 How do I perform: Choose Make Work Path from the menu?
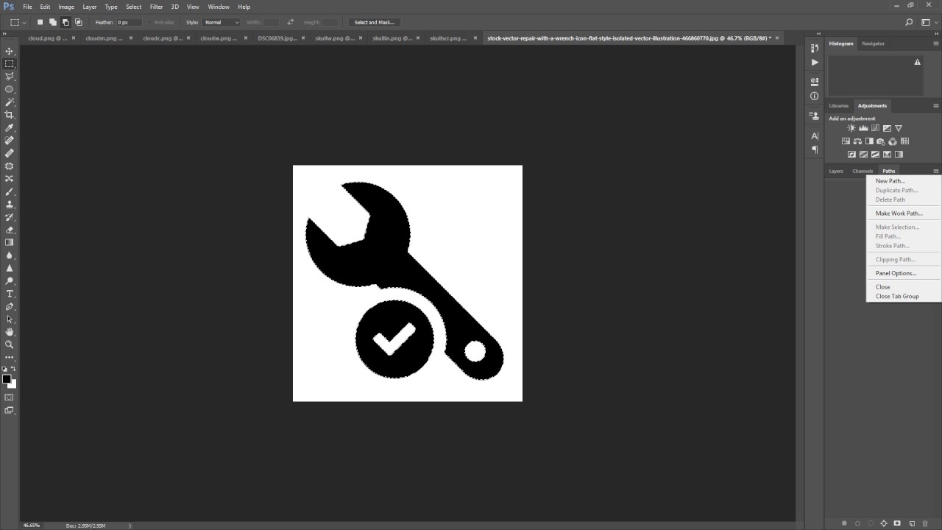[898, 213]
